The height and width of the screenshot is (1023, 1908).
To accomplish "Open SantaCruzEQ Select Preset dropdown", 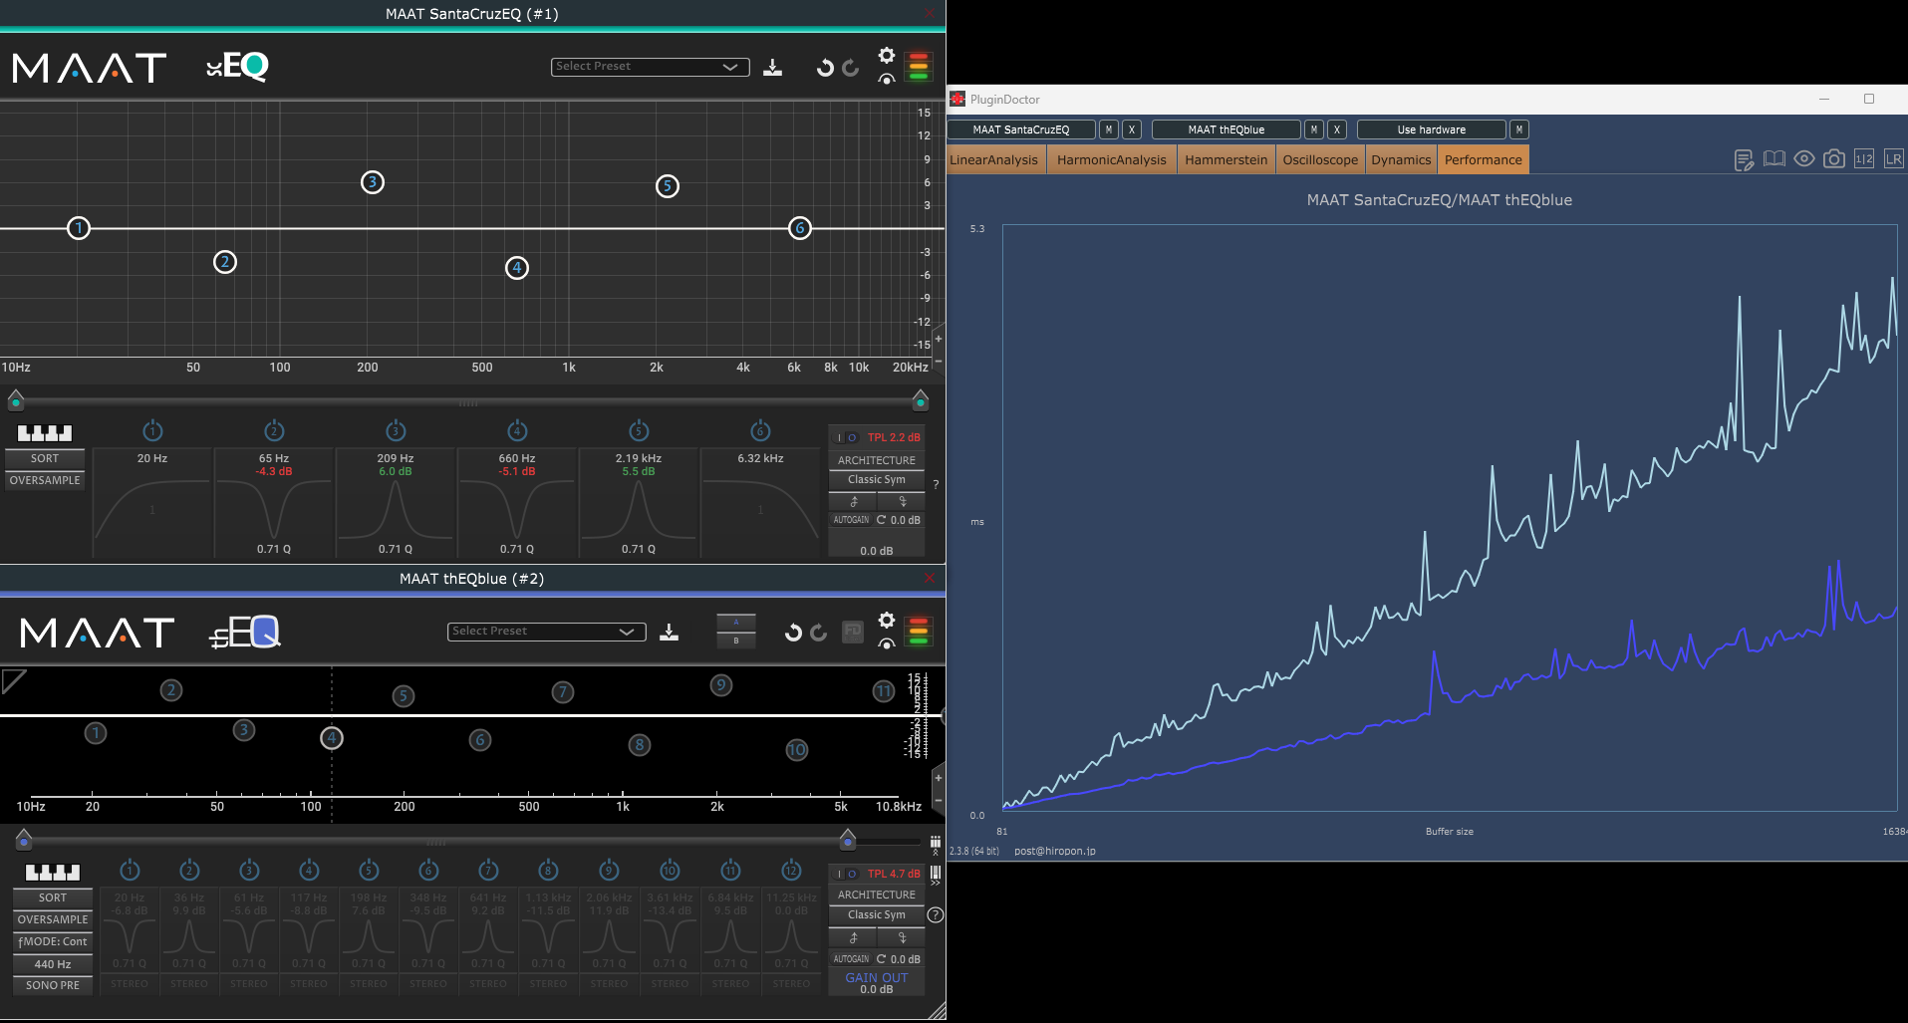I will coord(650,67).
